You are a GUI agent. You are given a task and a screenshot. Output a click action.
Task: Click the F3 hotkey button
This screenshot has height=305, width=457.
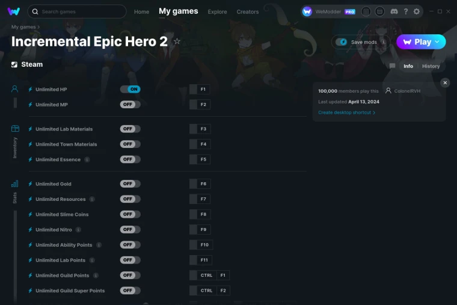click(x=200, y=129)
